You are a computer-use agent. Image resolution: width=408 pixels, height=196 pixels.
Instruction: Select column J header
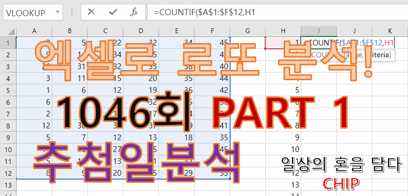click(x=355, y=31)
